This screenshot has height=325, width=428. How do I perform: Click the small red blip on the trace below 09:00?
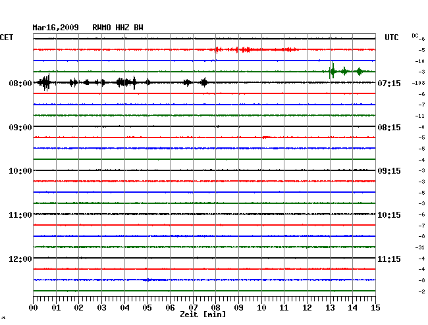coord(265,137)
